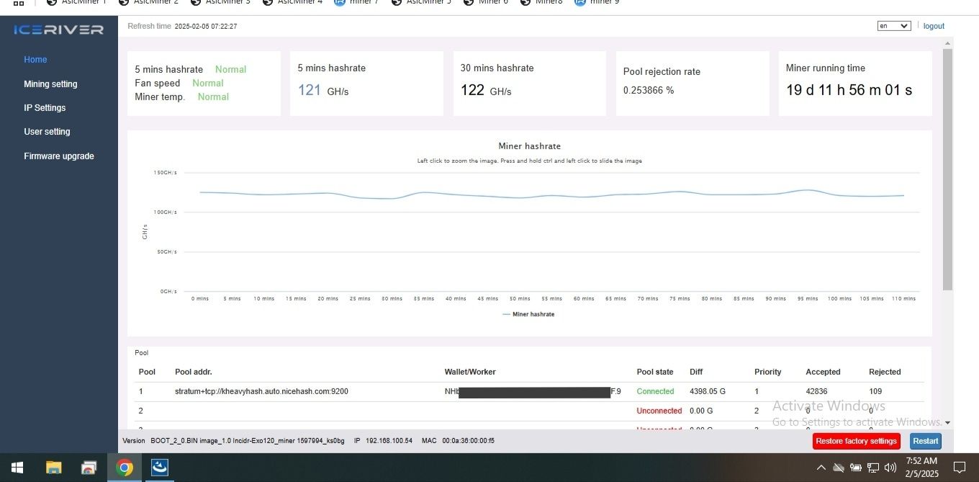Click the Miner hashrate chart title
The image size is (979, 482).
[x=529, y=146]
